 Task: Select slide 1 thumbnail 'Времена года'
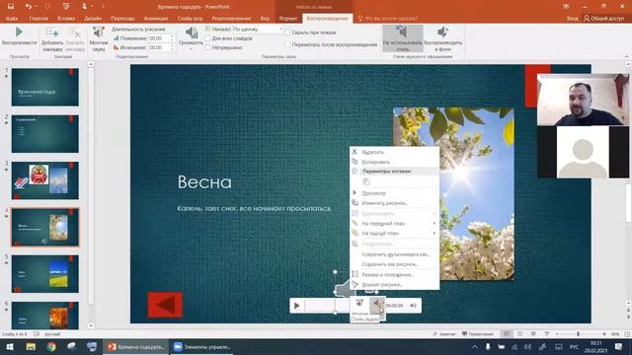(x=45, y=87)
